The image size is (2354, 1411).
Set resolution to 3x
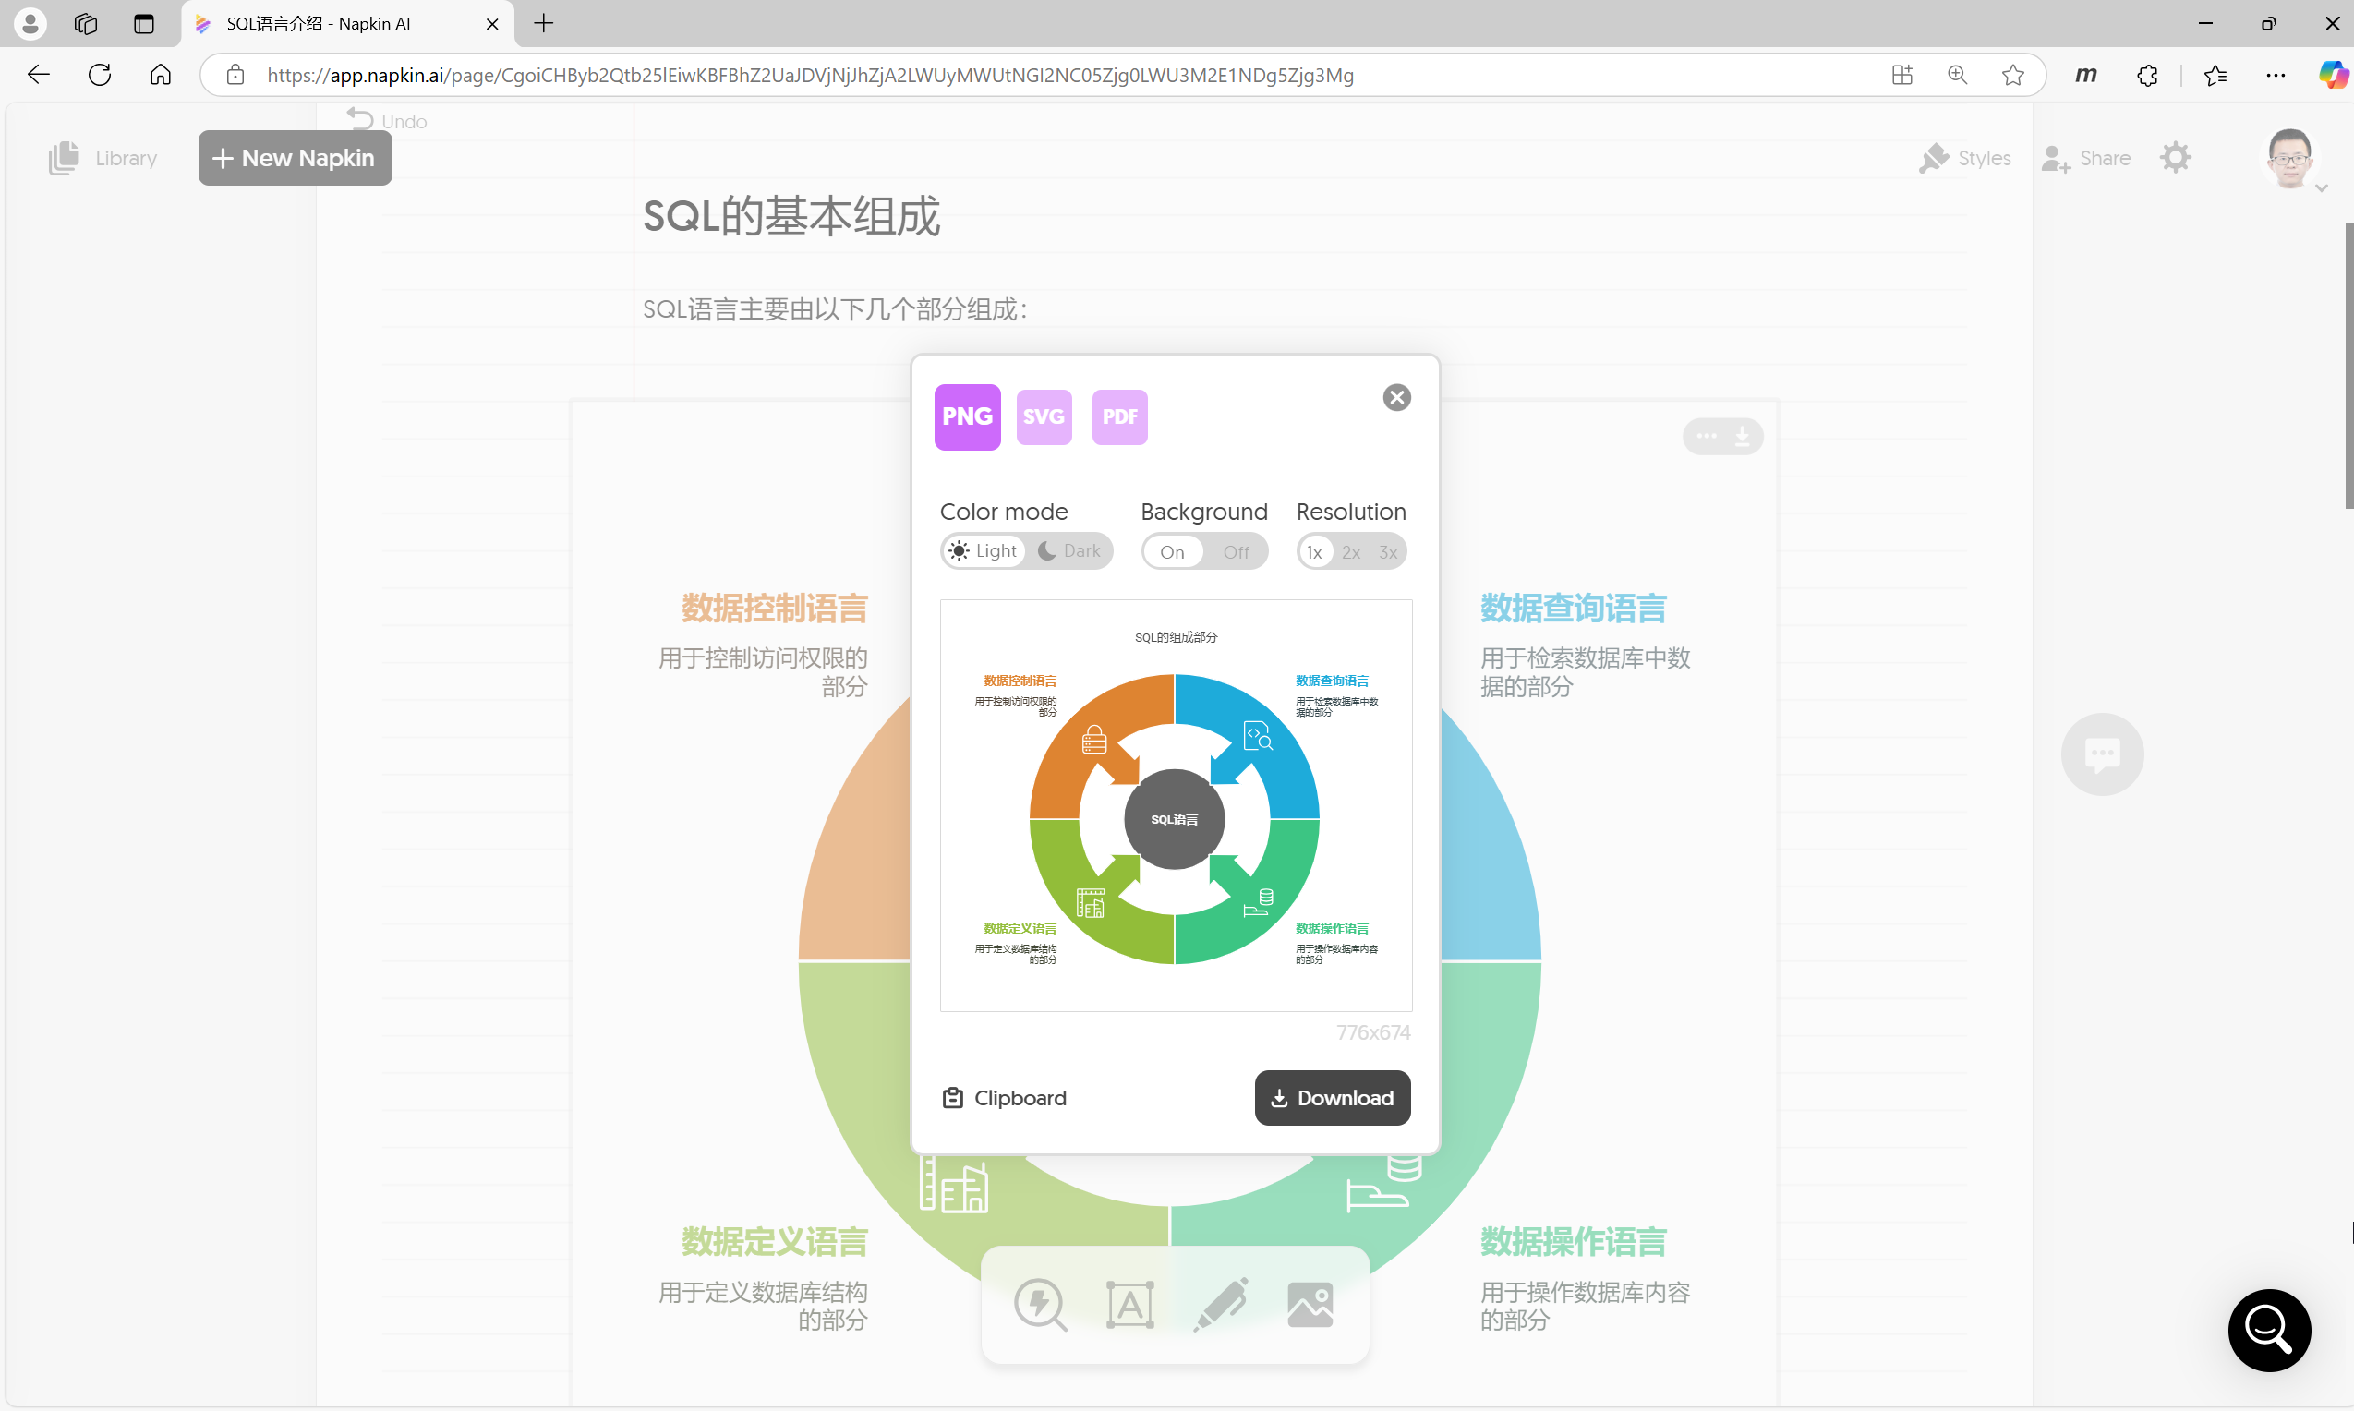click(1387, 552)
